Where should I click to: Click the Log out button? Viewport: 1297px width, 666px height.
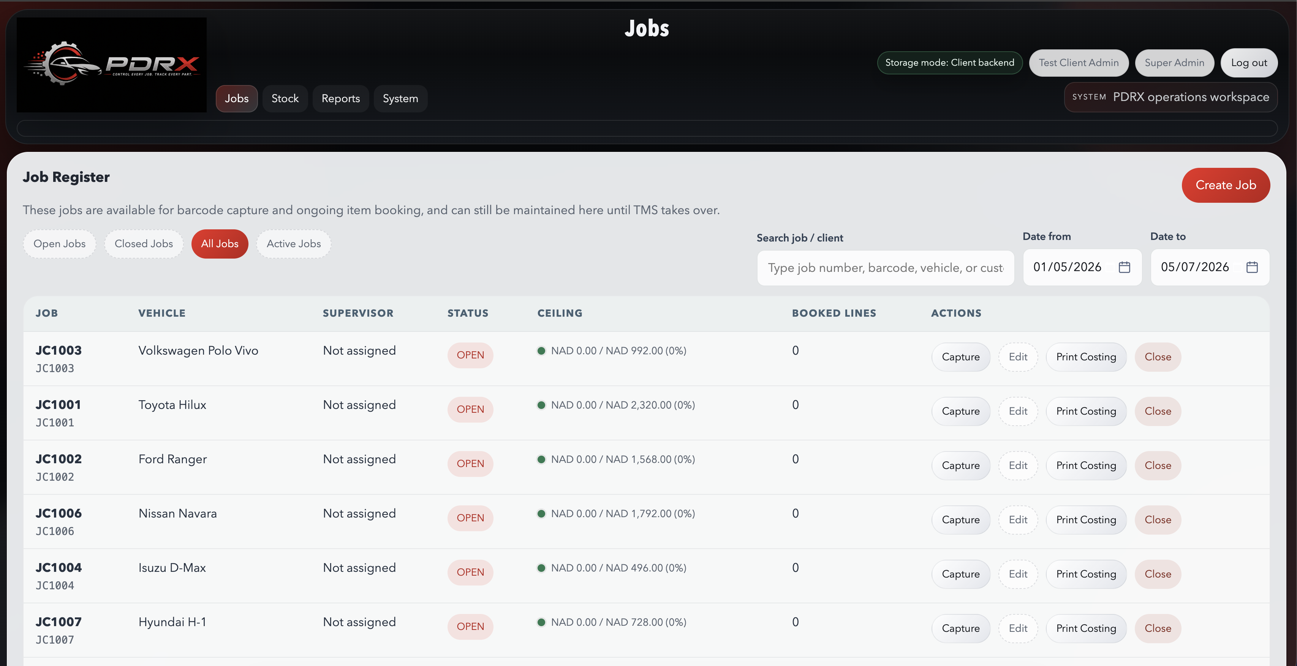pyautogui.click(x=1249, y=63)
